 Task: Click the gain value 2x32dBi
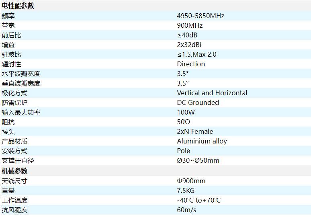(189, 45)
